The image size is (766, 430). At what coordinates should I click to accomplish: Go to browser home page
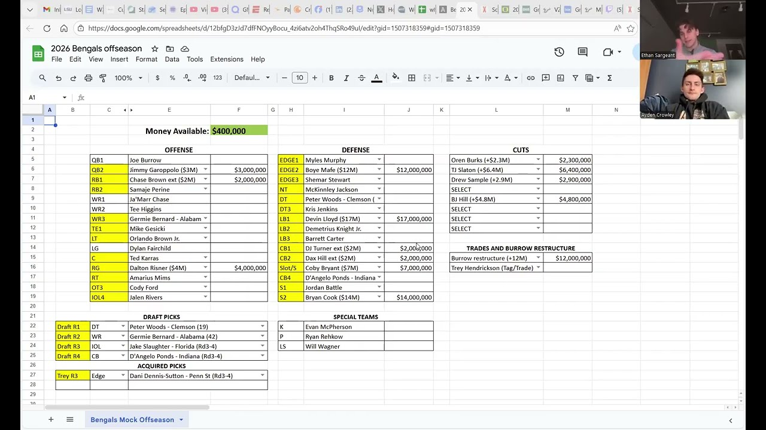[x=64, y=28]
